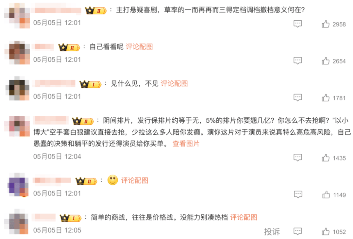Like the '阴间排片' comment with 1435 likes
353x239 pixels.
pos(326,158)
